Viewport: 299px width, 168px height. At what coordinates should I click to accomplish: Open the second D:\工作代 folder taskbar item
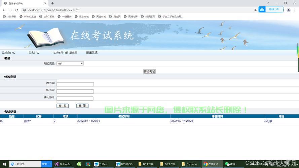point(169,164)
